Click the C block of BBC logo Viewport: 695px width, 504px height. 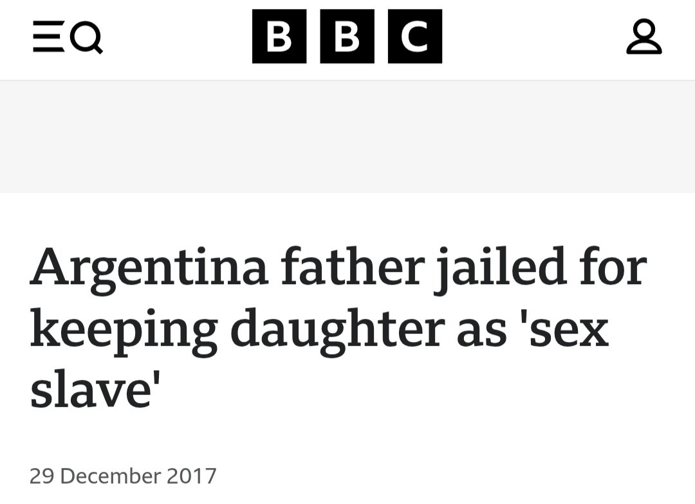[415, 36]
